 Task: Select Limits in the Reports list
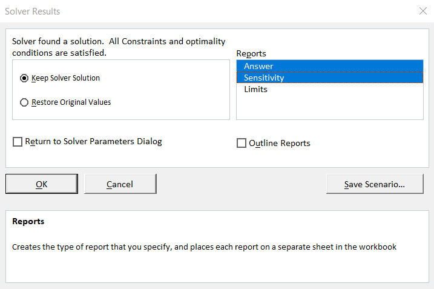coord(255,89)
